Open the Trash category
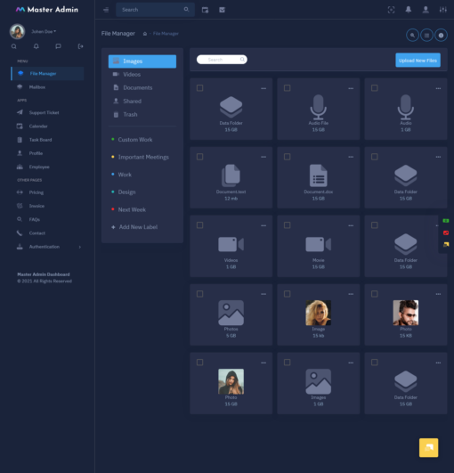The image size is (454, 473). (x=142, y=114)
